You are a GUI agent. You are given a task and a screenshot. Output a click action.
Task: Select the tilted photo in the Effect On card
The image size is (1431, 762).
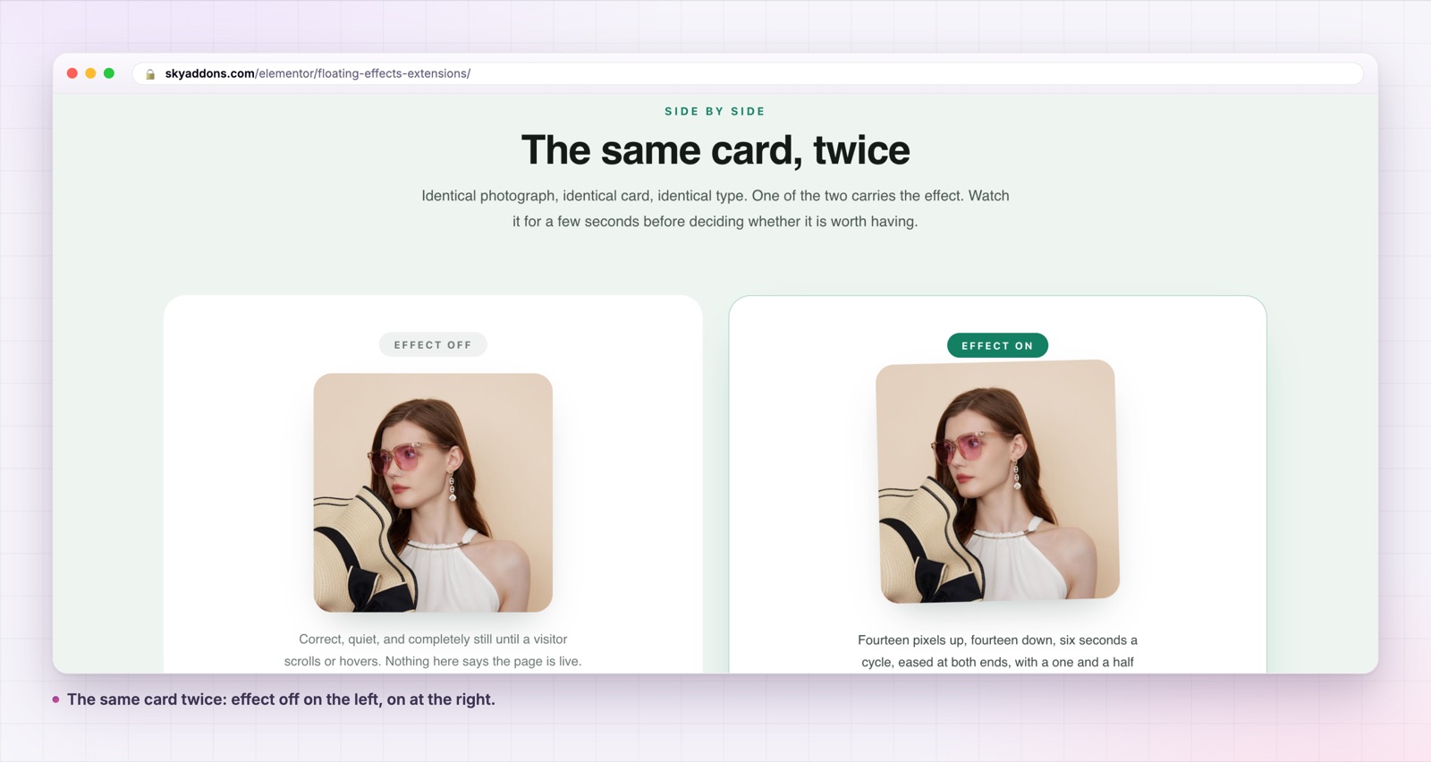click(x=997, y=481)
